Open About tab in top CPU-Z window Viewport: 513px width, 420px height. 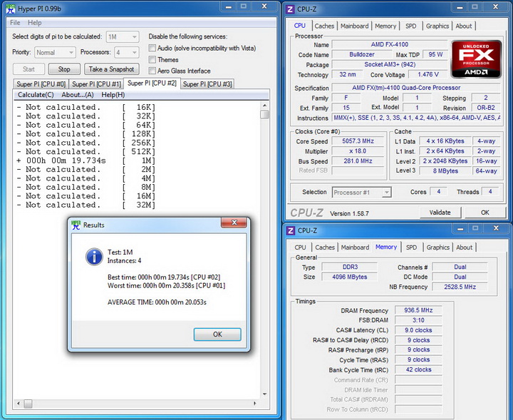pos(464,26)
